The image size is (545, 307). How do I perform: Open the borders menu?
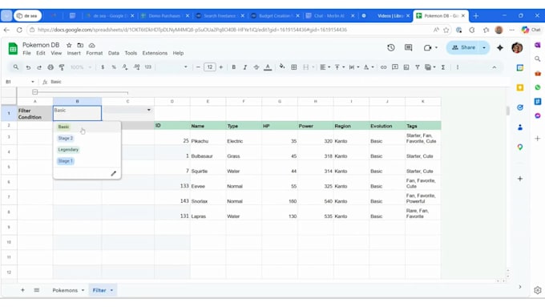click(293, 67)
